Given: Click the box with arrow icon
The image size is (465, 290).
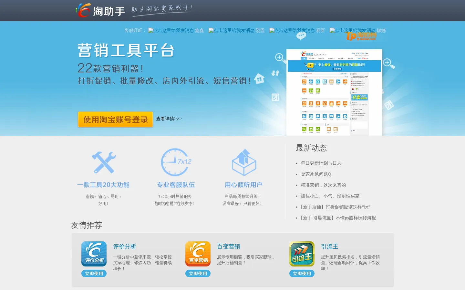Looking at the screenshot, I should (244, 162).
